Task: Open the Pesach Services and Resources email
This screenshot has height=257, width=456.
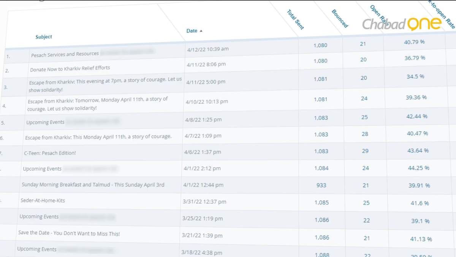Action: point(65,54)
